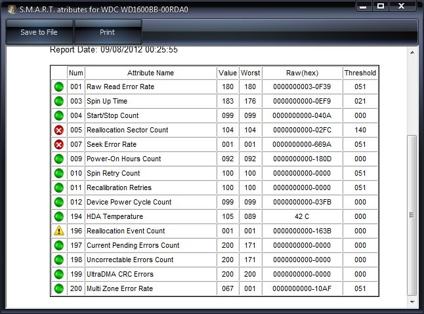Click the raw value 0000000003-0F39
This screenshot has height=314, width=424.
302,87
